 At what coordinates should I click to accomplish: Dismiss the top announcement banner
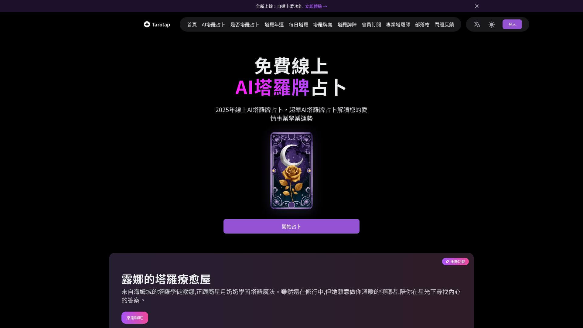point(477,6)
